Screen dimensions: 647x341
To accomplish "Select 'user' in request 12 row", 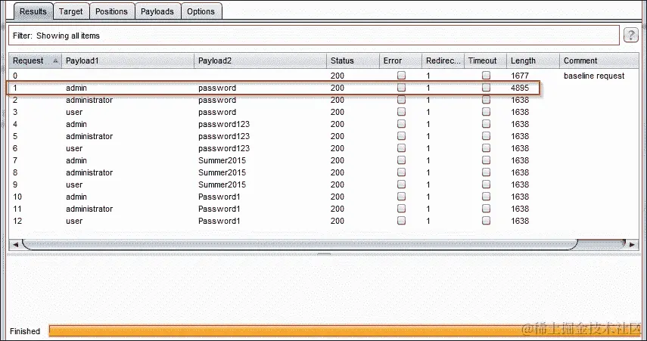I will coord(74,221).
